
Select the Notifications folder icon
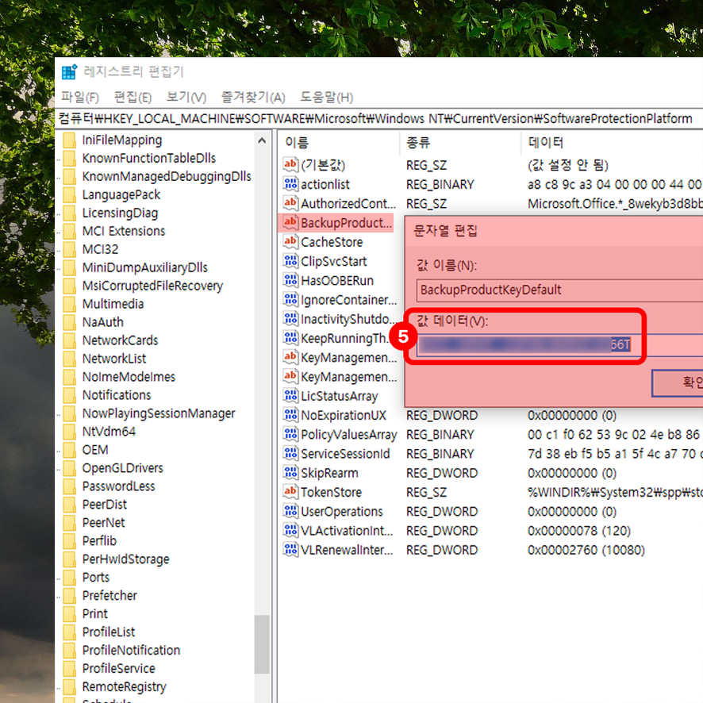click(x=70, y=395)
